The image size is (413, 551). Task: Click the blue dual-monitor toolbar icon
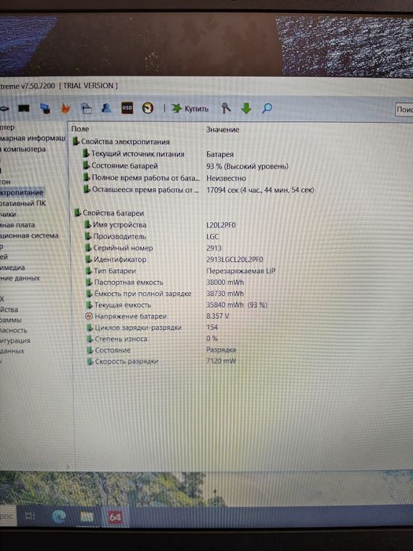(x=45, y=109)
